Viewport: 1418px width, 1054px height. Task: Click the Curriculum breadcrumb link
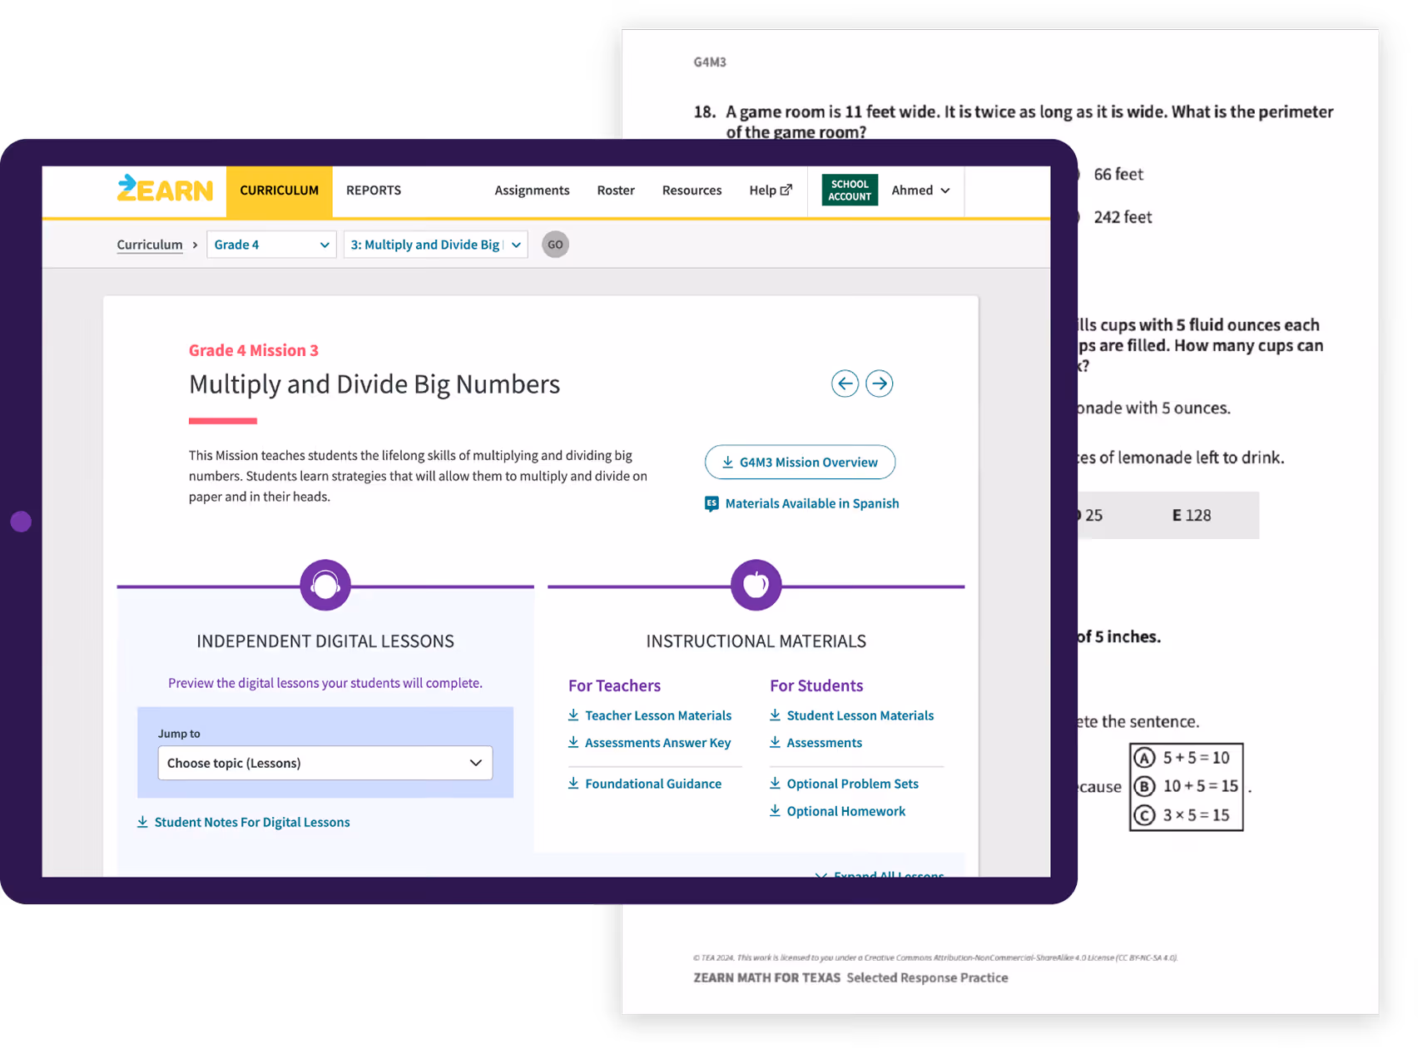click(x=150, y=245)
